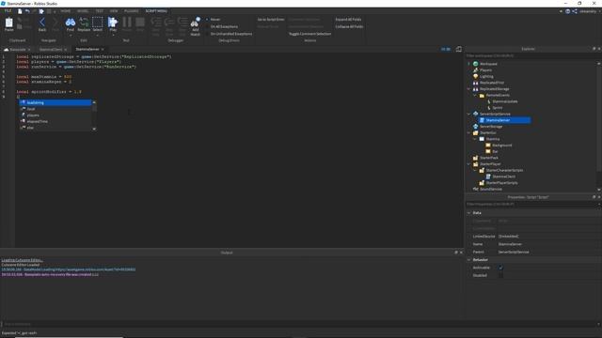Collapse the Workspace tree node
This screenshot has width=602, height=338.
coord(468,64)
